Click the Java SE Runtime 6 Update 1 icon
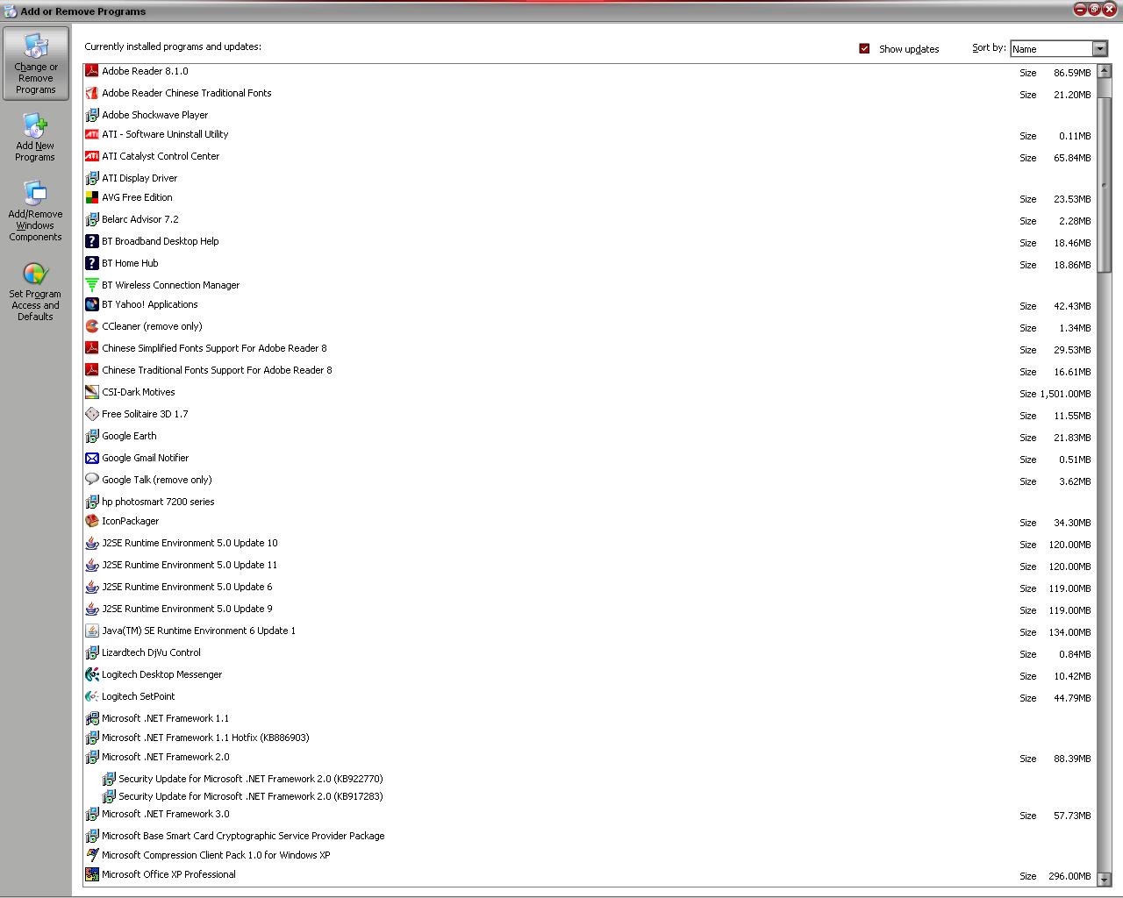This screenshot has width=1123, height=898. click(91, 631)
